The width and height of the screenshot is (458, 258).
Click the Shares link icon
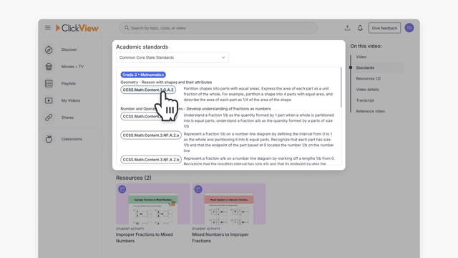(49, 118)
